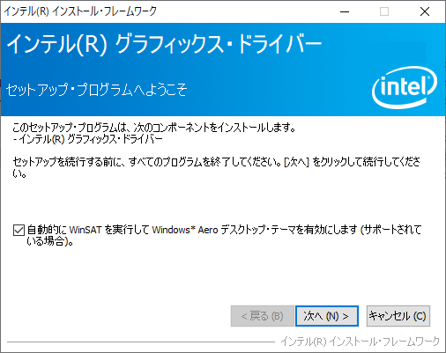Click the grey footer label インテル(R) インストール・フレームワーク
This screenshot has height=353, width=446.
point(360,342)
